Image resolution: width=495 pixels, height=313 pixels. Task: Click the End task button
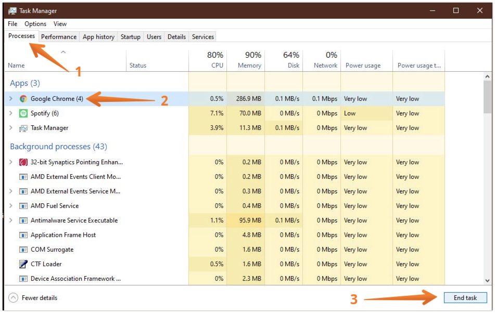click(x=465, y=297)
